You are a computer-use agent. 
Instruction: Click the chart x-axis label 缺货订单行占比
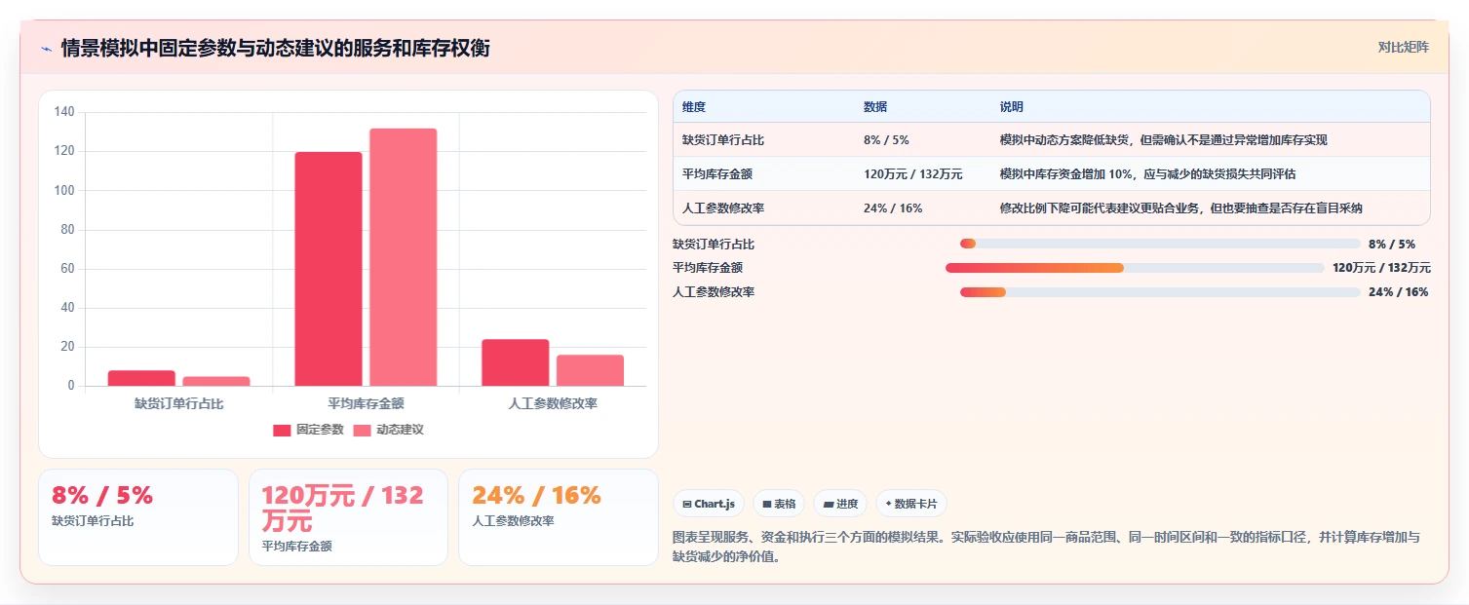[x=179, y=403]
